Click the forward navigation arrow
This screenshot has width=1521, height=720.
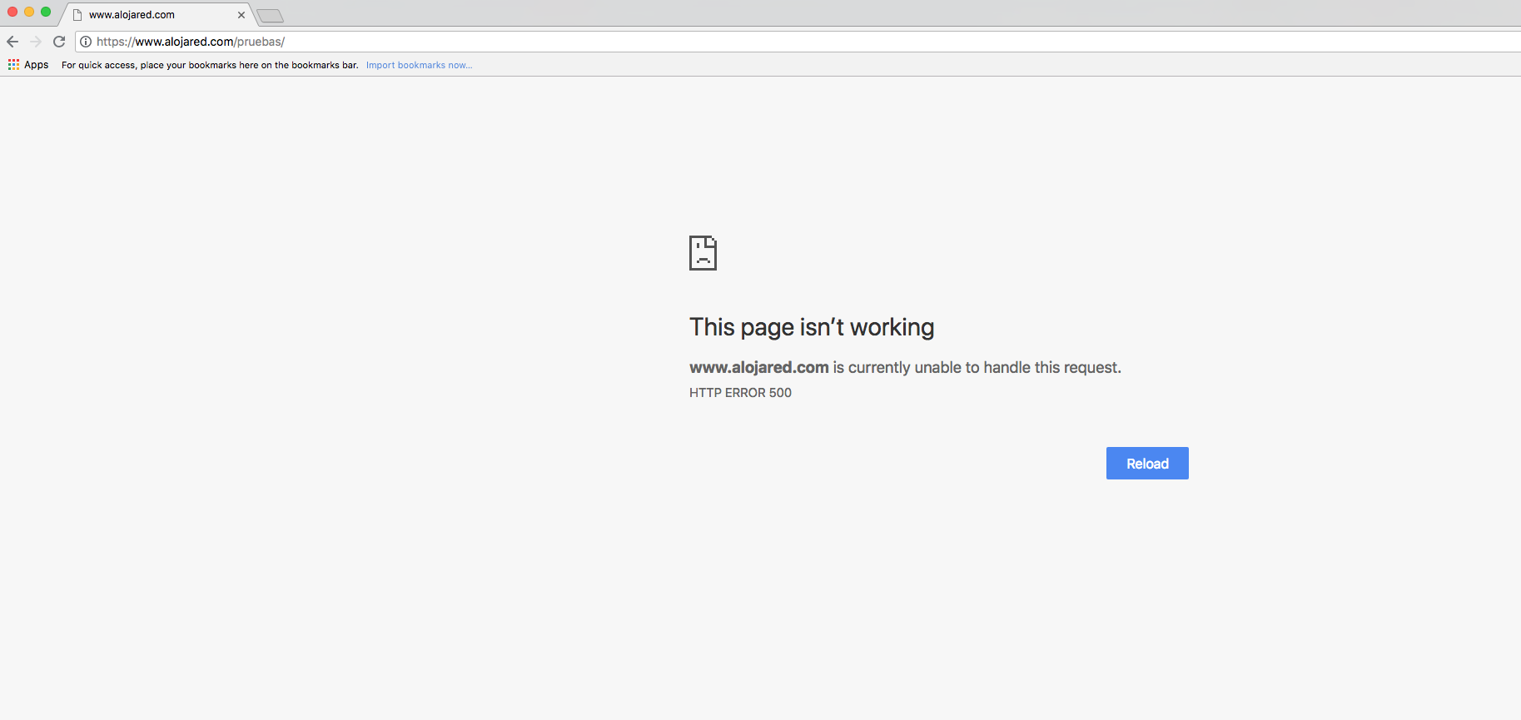[36, 42]
